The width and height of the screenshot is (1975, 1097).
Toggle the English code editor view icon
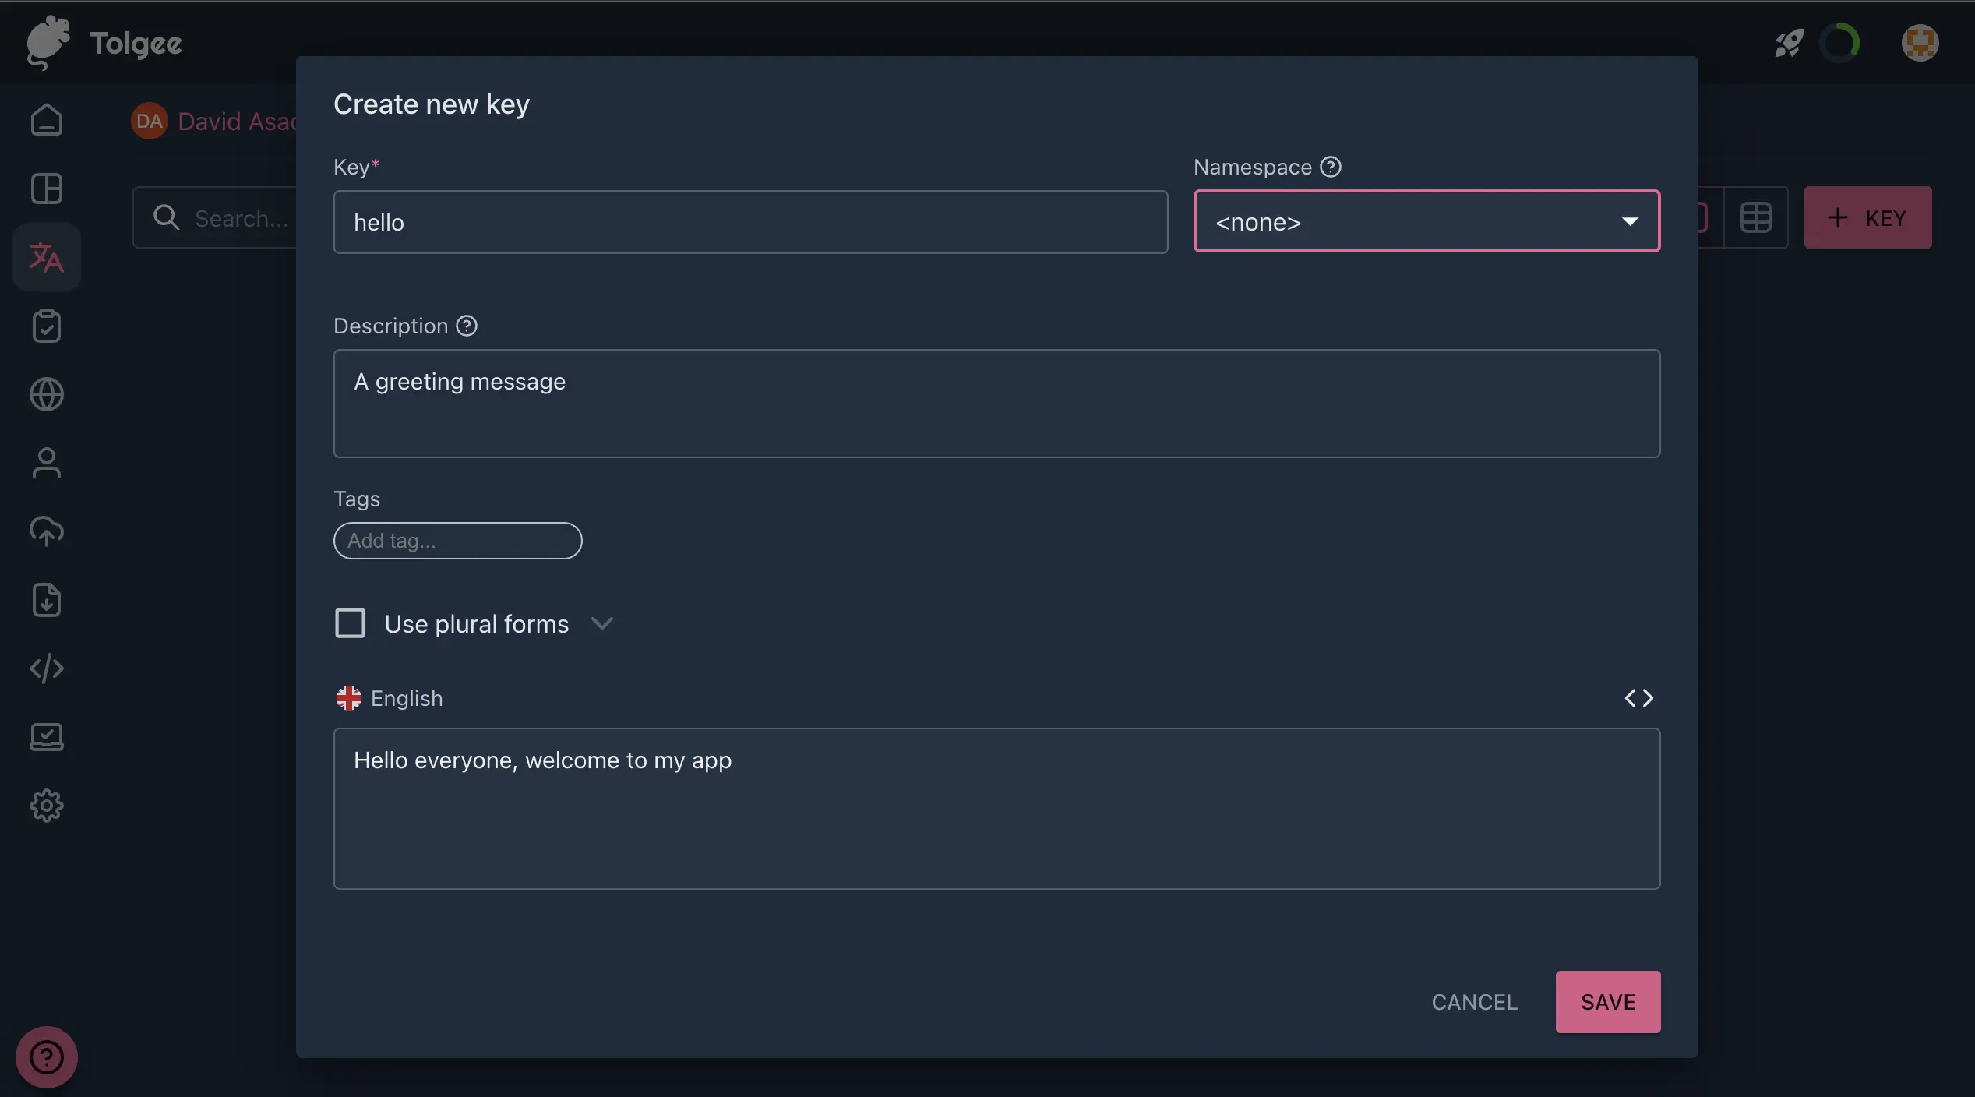tap(1638, 698)
